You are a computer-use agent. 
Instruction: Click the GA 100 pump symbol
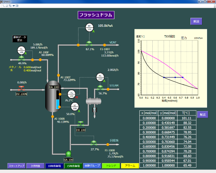[x=69, y=154]
